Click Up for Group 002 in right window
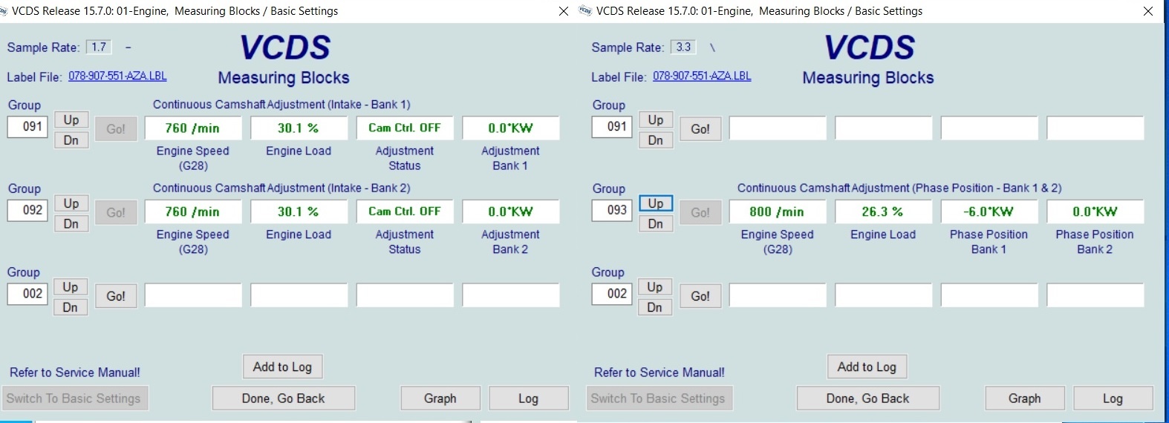1169x423 pixels. (x=655, y=286)
